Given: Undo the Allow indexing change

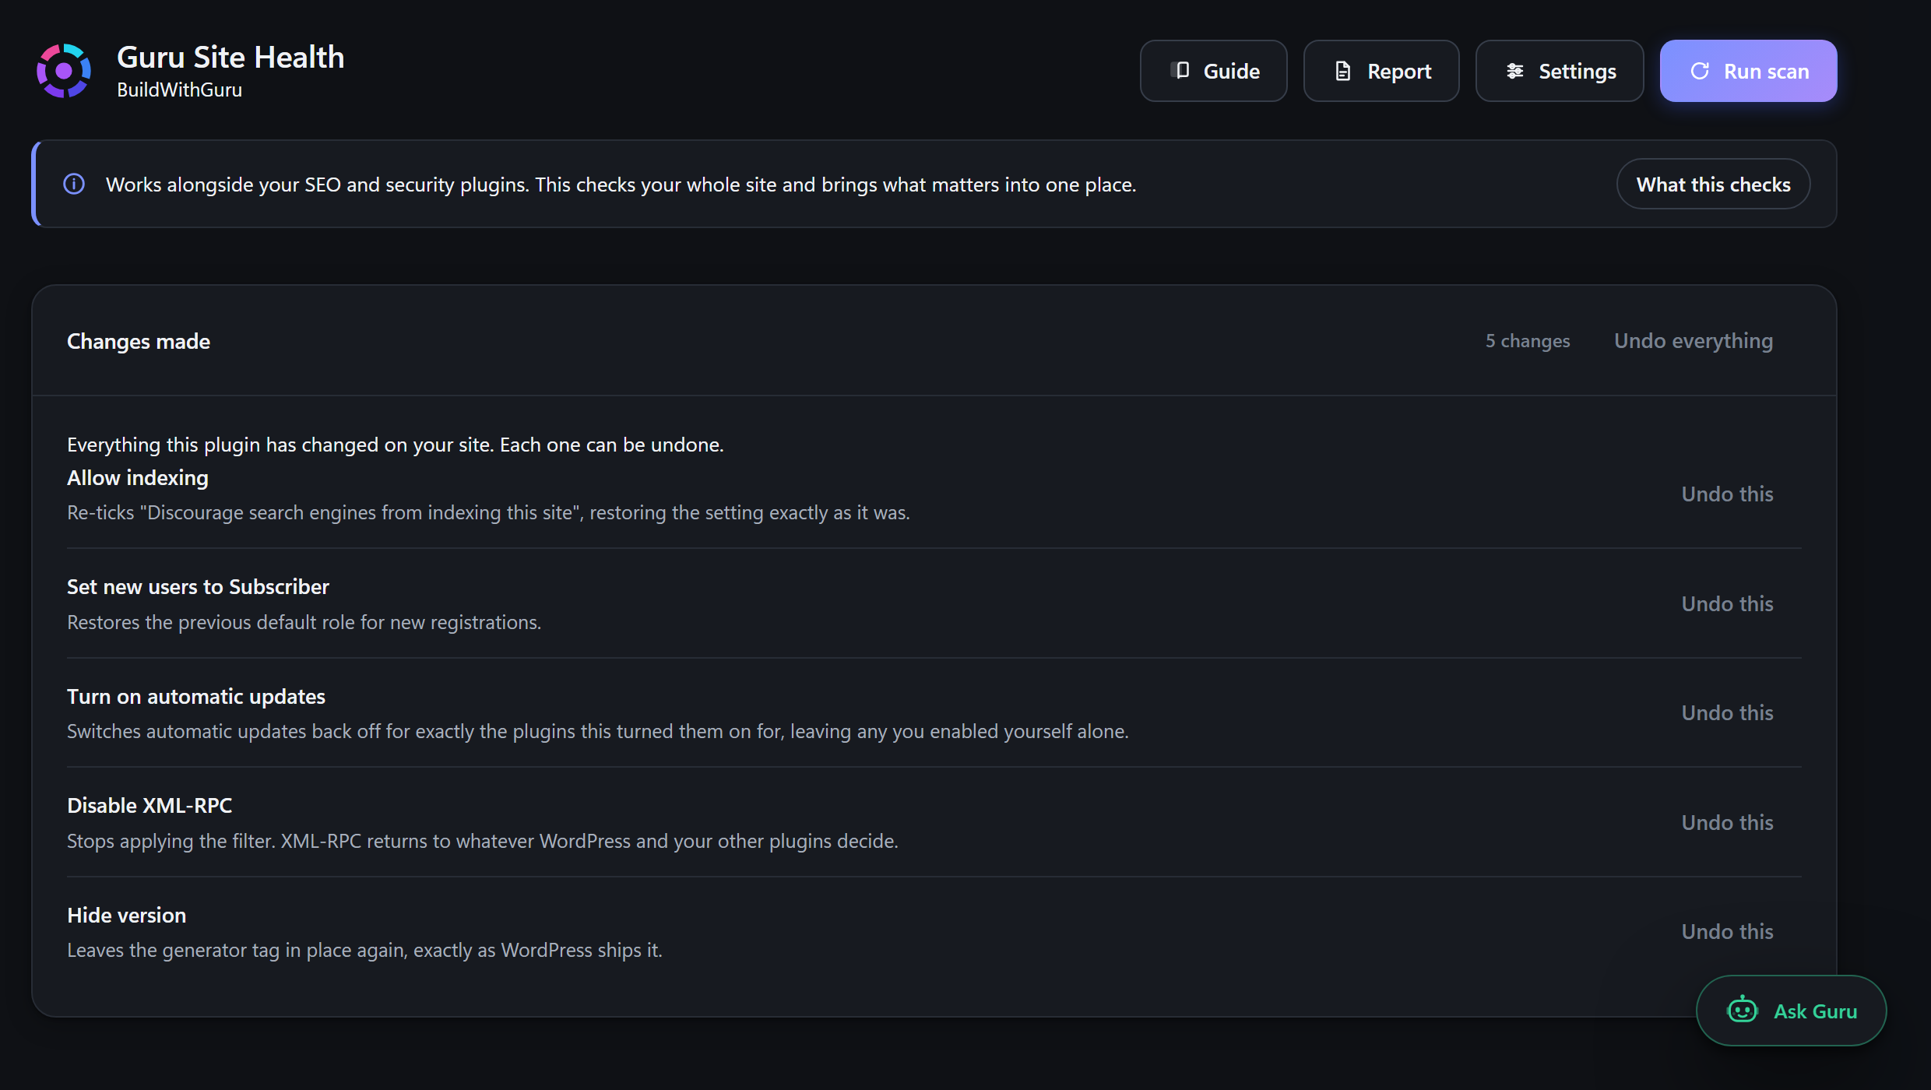Looking at the screenshot, I should [x=1727, y=494].
